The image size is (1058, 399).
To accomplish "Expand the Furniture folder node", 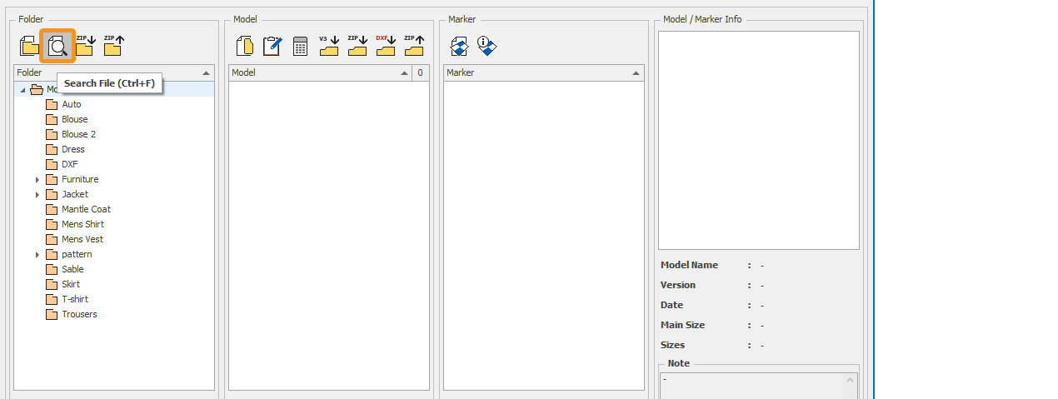I will pyautogui.click(x=37, y=179).
